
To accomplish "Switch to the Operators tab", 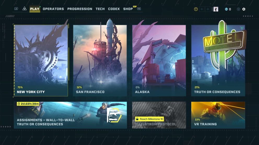I will (53, 9).
